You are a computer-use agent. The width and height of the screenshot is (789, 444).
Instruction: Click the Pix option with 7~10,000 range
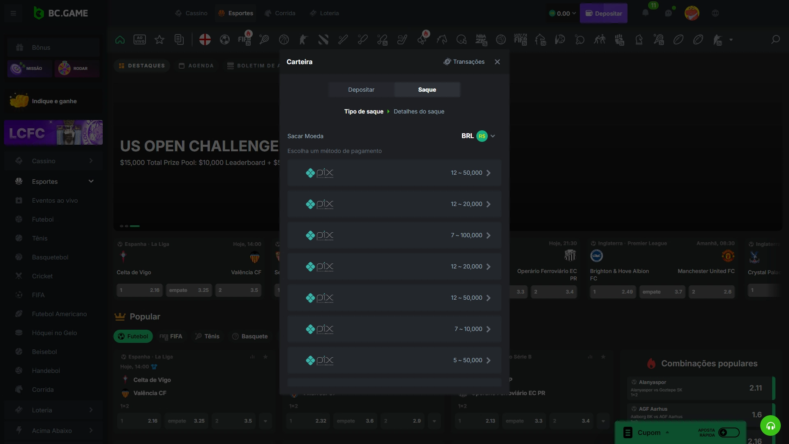click(394, 328)
